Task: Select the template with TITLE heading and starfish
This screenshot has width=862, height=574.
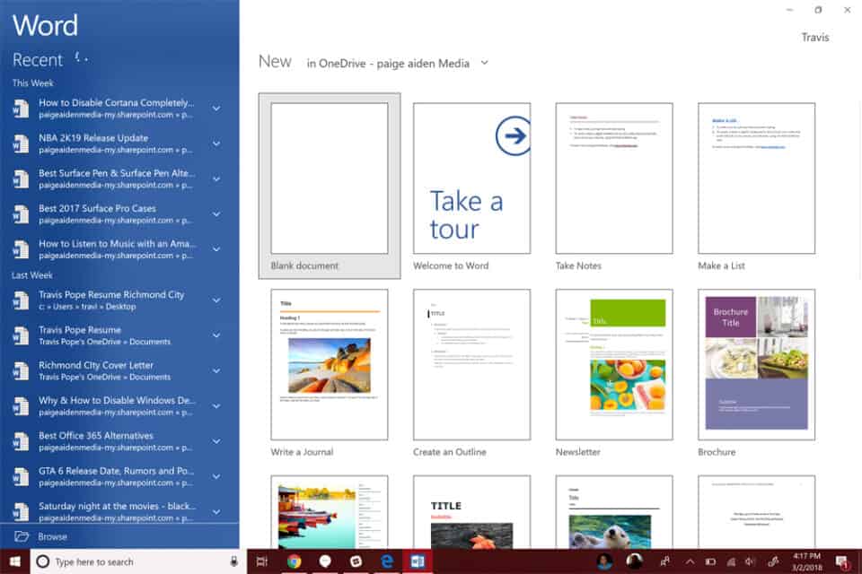Action: (x=471, y=512)
